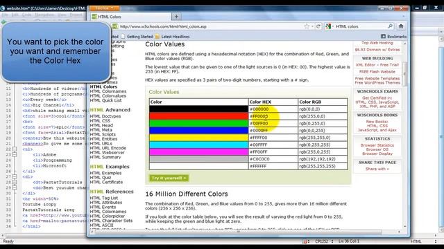Click the #C0C0C0 hex value cell
This screenshot has height=249, width=444.
[273, 159]
